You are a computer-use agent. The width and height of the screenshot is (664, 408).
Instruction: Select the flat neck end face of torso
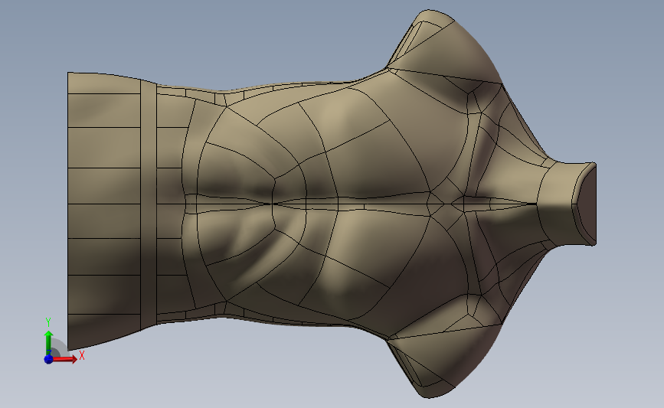(588, 204)
